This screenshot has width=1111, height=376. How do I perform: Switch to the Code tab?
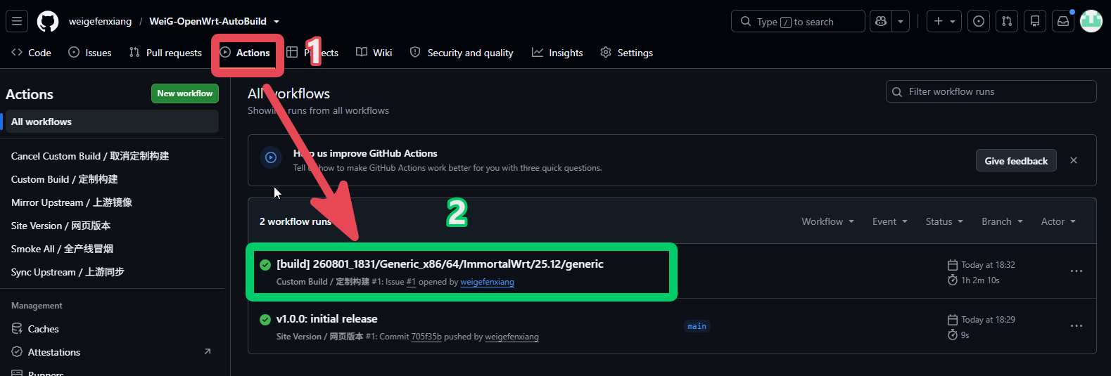(31, 53)
